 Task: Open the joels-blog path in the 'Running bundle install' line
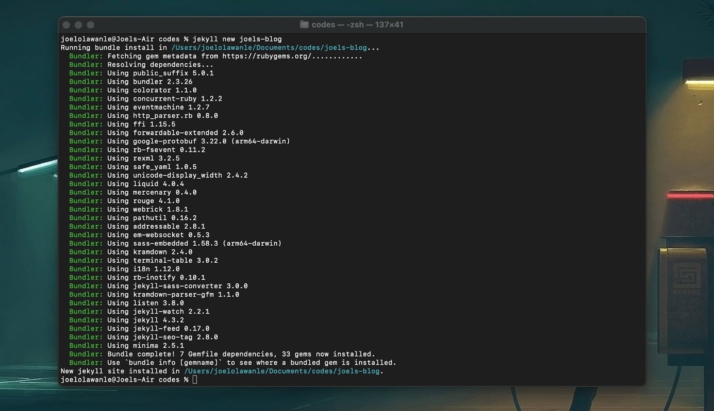pos(269,48)
